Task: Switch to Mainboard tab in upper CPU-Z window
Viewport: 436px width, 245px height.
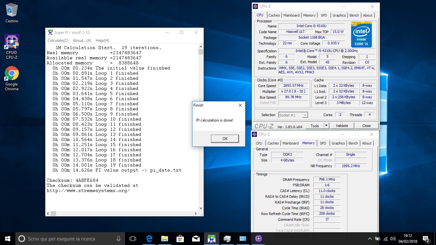Action: tap(291, 15)
